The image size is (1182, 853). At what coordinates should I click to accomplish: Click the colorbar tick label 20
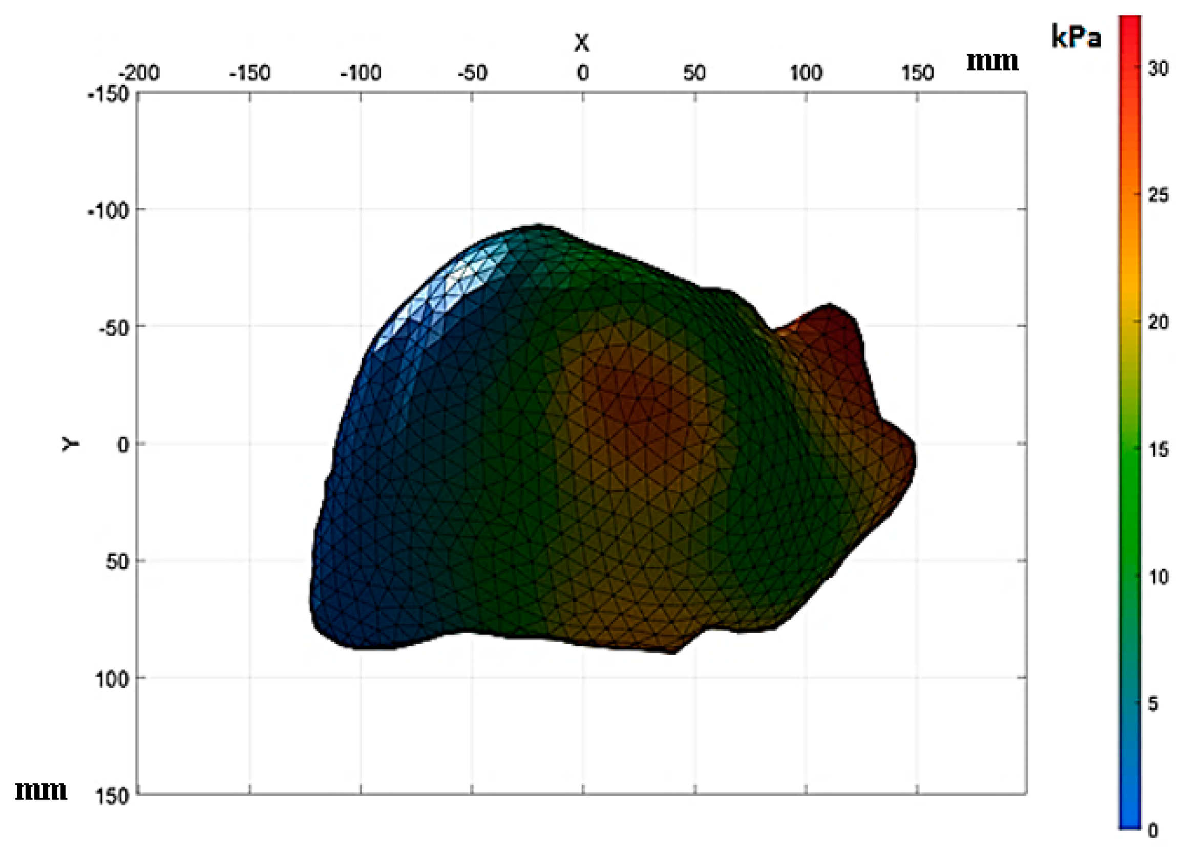click(1158, 322)
